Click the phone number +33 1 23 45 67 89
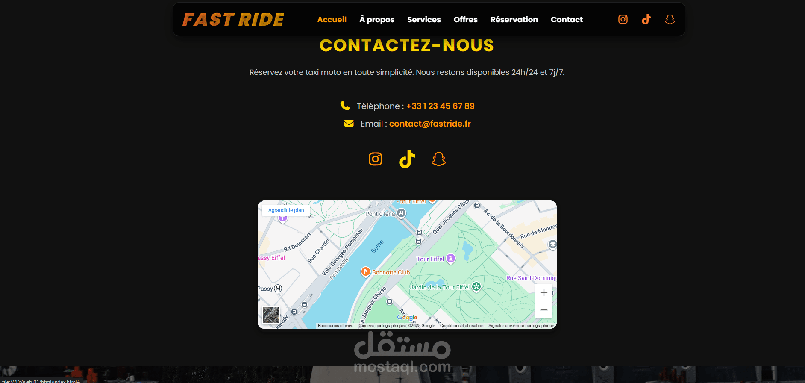The width and height of the screenshot is (805, 383). [441, 106]
